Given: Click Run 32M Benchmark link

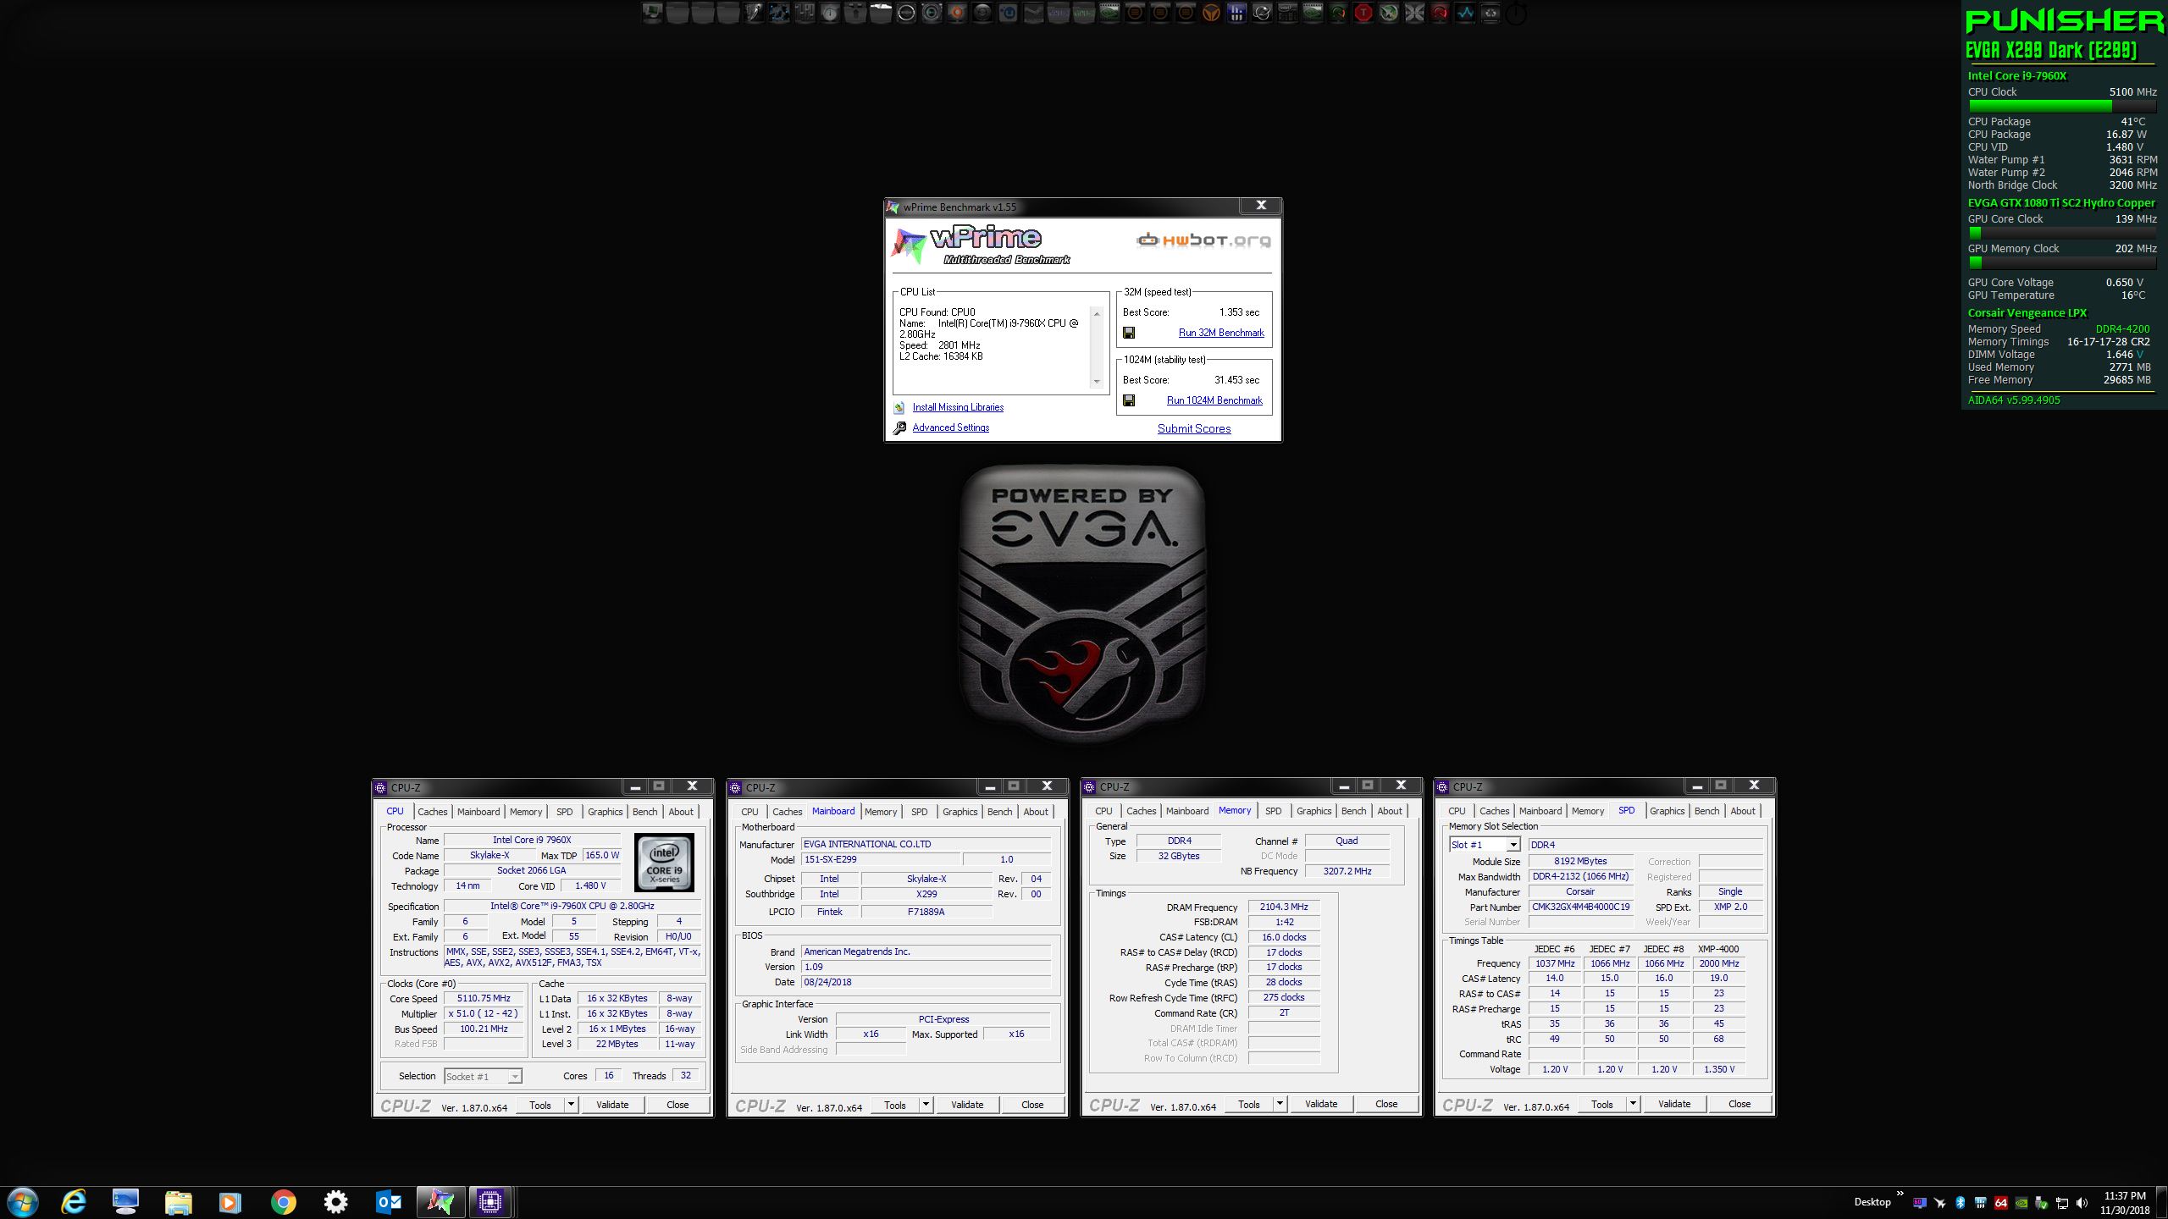Looking at the screenshot, I should point(1221,333).
